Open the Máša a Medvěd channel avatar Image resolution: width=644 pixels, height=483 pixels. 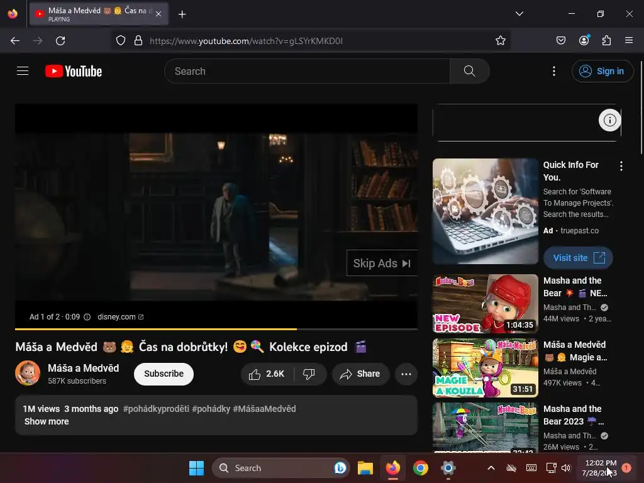[28, 373]
